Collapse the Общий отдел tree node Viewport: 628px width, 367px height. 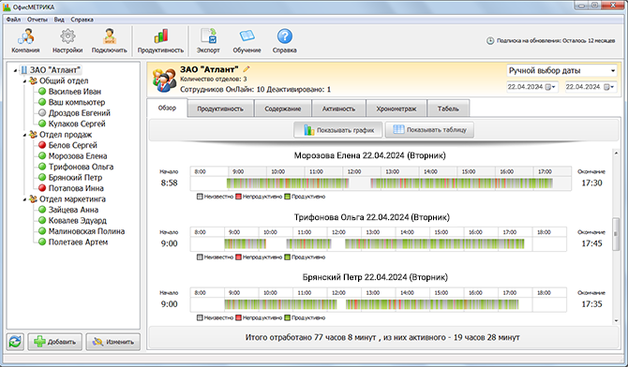[x=24, y=81]
